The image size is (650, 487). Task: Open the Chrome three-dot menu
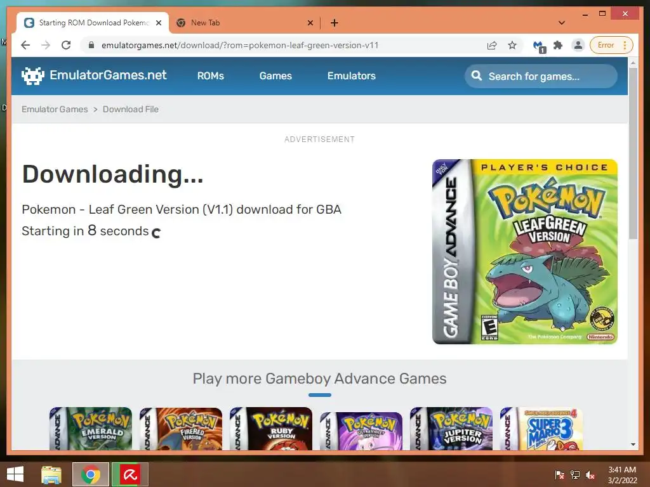[x=625, y=45]
